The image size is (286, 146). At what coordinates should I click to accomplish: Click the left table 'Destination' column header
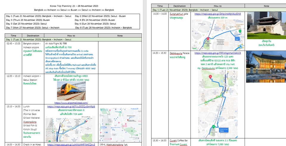(x=33, y=36)
